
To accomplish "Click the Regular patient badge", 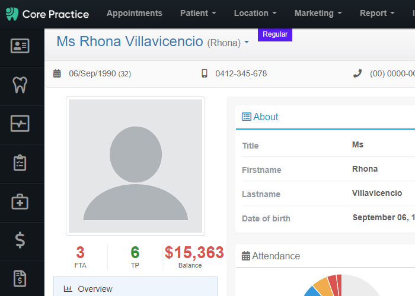I will [275, 34].
